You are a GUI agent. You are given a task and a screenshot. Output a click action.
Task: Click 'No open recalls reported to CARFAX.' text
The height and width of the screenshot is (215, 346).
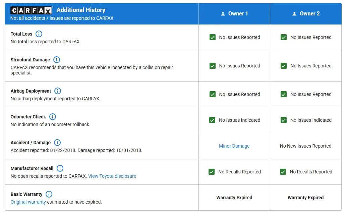[49, 176]
